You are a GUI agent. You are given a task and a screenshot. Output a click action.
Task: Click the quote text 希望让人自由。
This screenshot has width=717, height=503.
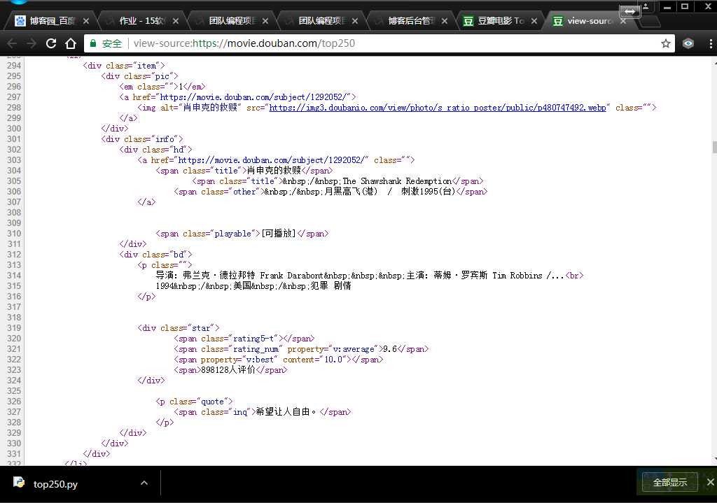coord(286,411)
